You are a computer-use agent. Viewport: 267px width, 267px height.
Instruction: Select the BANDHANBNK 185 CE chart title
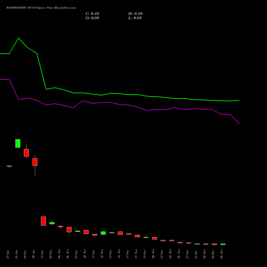pyautogui.click(x=41, y=8)
